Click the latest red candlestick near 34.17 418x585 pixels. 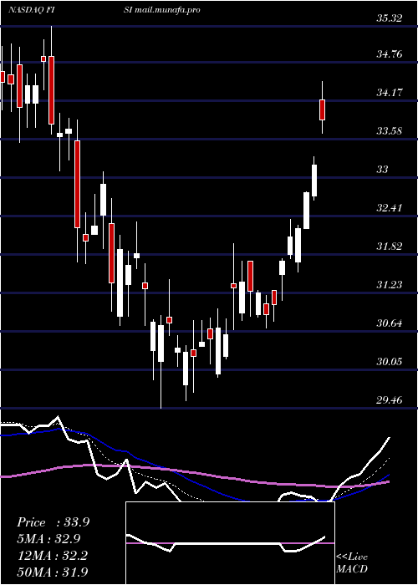[322, 109]
